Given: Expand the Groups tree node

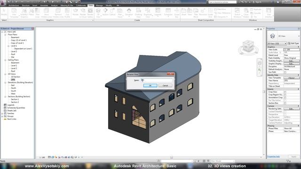Looking at the screenshot, I should pos(2,116).
